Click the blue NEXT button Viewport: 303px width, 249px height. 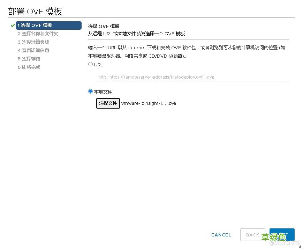coord(282,235)
